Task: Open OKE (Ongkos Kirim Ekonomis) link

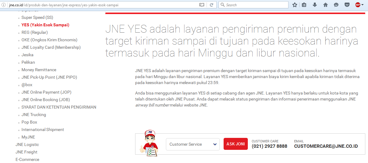Action: click(x=49, y=40)
